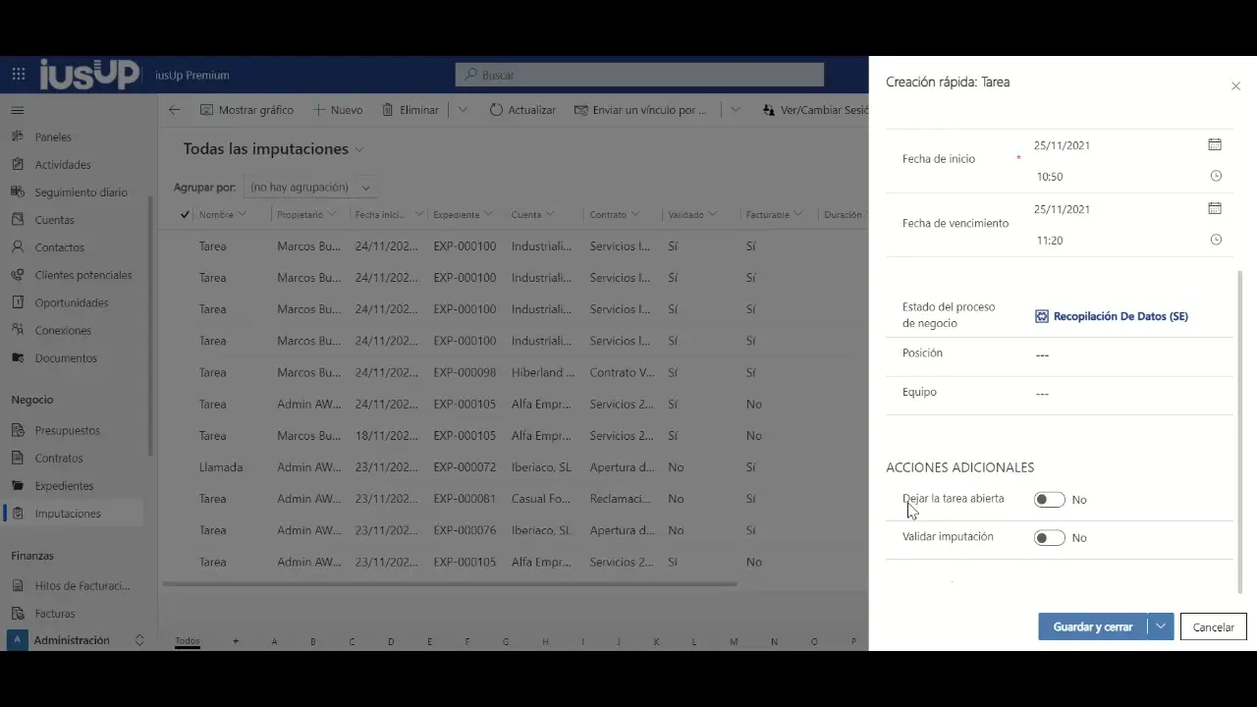Click Actualizar refresh icon
The height and width of the screenshot is (707, 1257).
(496, 110)
